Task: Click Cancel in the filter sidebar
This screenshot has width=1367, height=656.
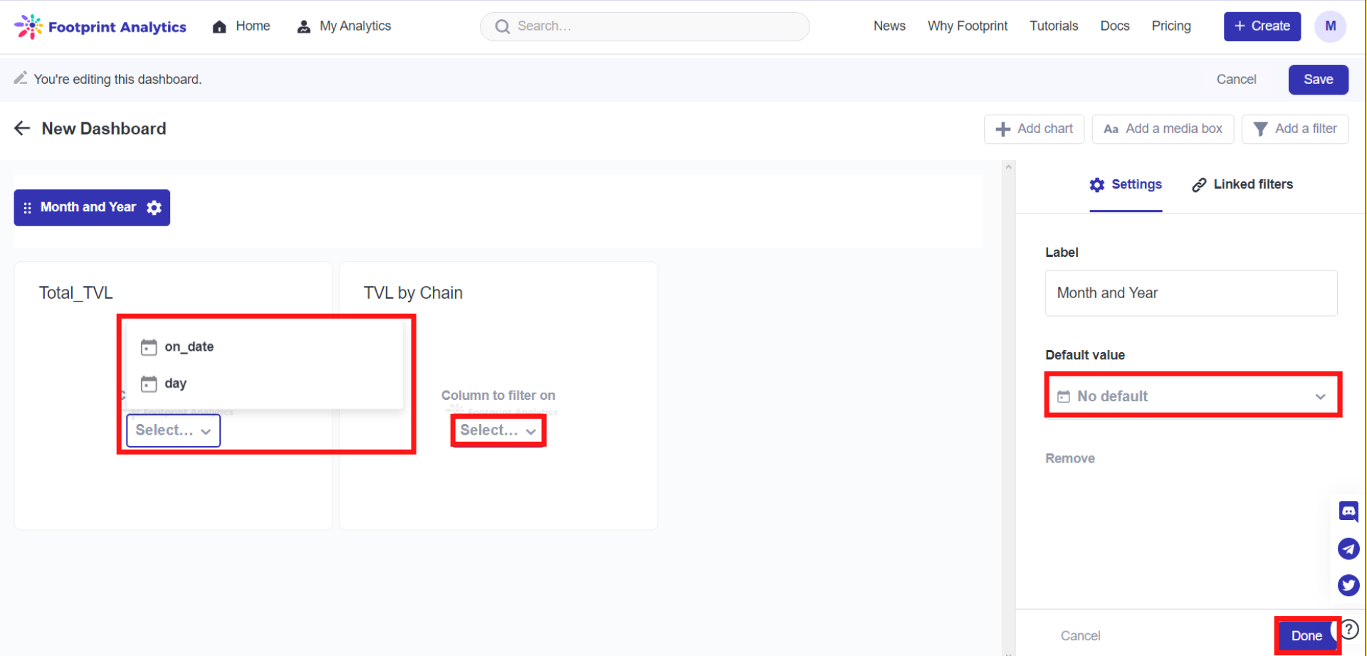Action: click(1080, 636)
